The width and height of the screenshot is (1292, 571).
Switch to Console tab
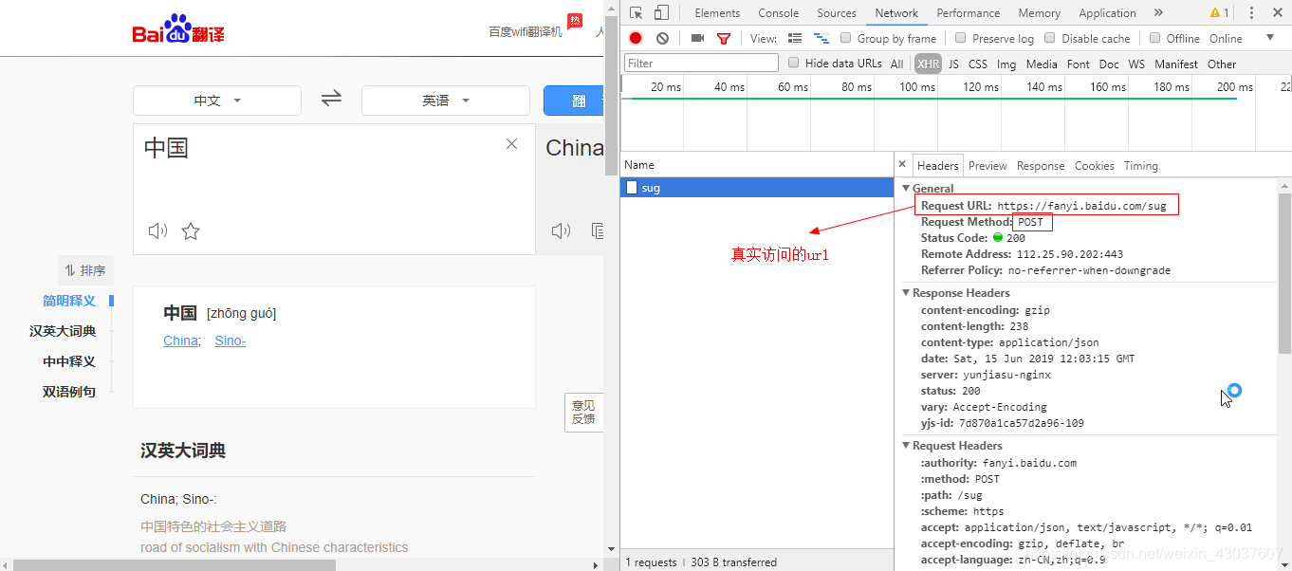pyautogui.click(x=778, y=13)
